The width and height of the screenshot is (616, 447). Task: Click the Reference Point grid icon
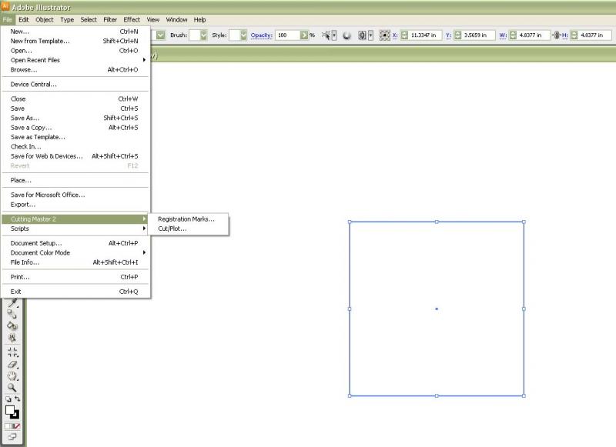point(384,35)
